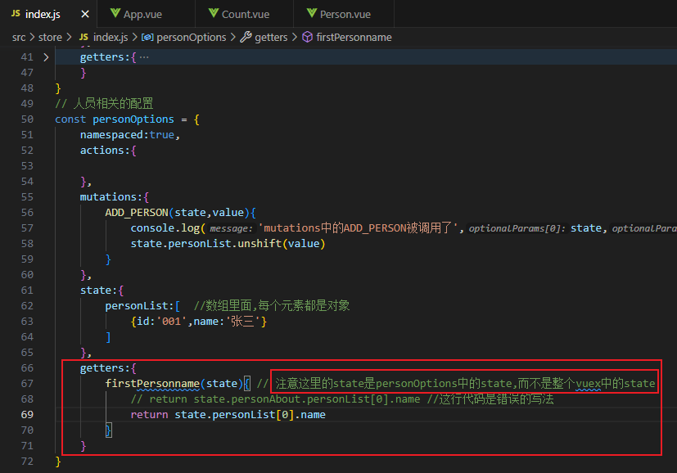The height and width of the screenshot is (473, 677).
Task: Click 'namespaced:true' on line 51
Action: click(127, 135)
